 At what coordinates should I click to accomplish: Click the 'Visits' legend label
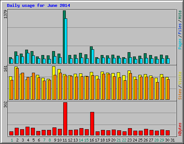coord(180,78)
